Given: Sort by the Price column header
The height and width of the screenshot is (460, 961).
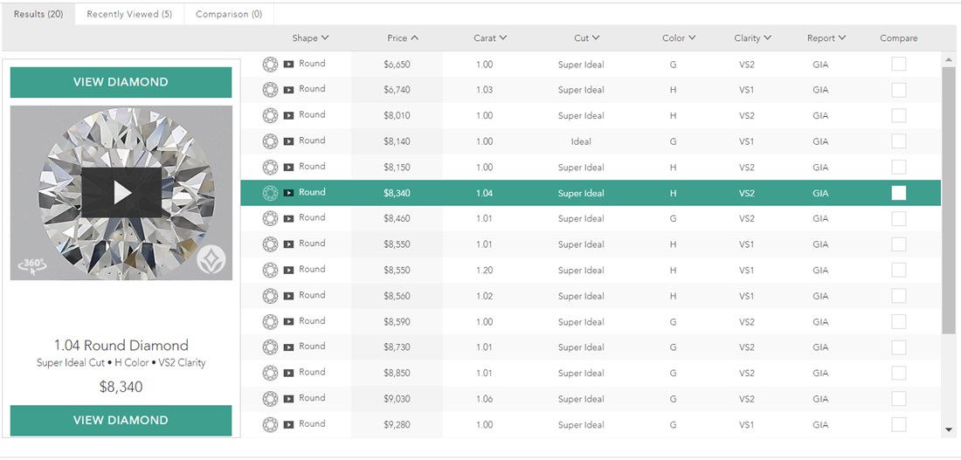Looking at the screenshot, I should 402,38.
